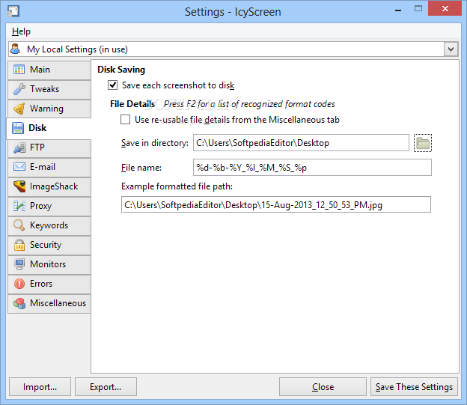Screen dimensions: 467x405
Task: Click the Monitors screen icon
Action: (19, 264)
